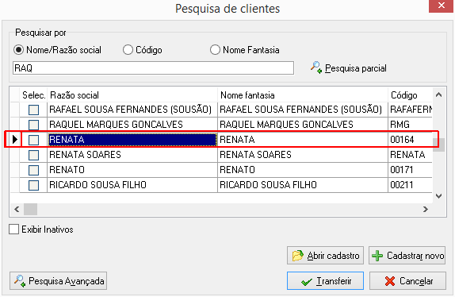
Task: Tick the checkbox in the RENATO row
Action: click(x=33, y=170)
